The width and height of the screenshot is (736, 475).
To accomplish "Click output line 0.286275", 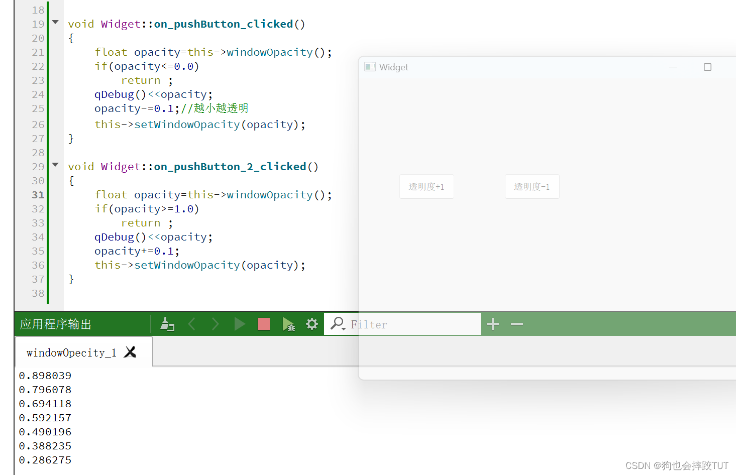I will [45, 460].
